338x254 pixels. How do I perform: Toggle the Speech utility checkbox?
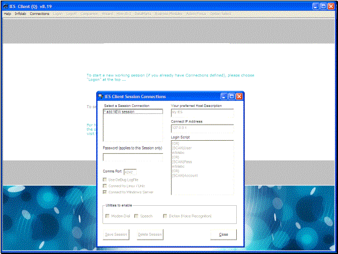tap(136, 216)
